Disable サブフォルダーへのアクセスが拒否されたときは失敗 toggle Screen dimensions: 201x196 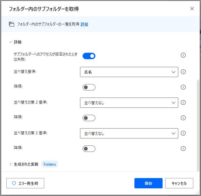coord(89,56)
